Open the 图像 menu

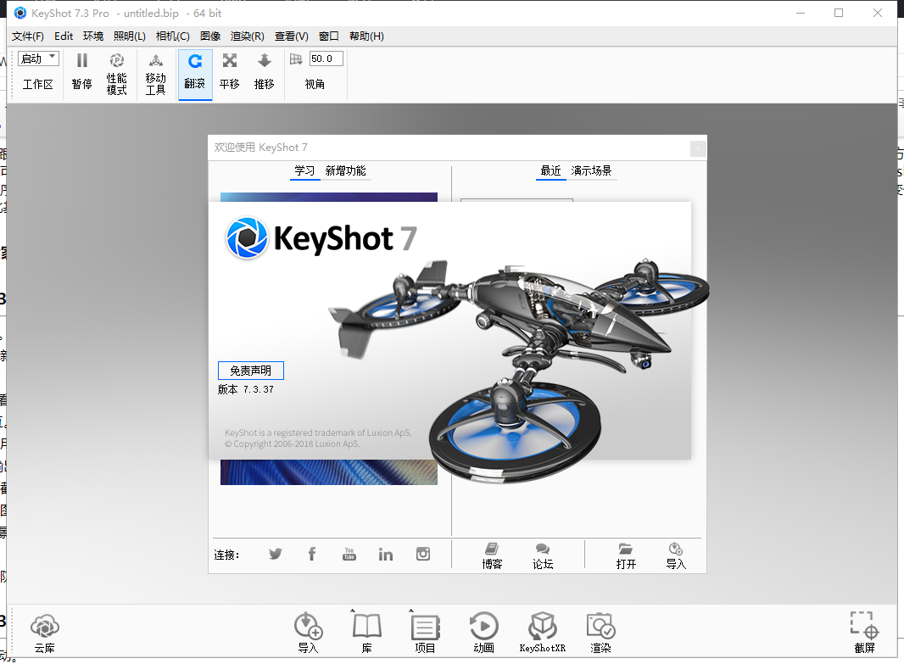point(210,36)
